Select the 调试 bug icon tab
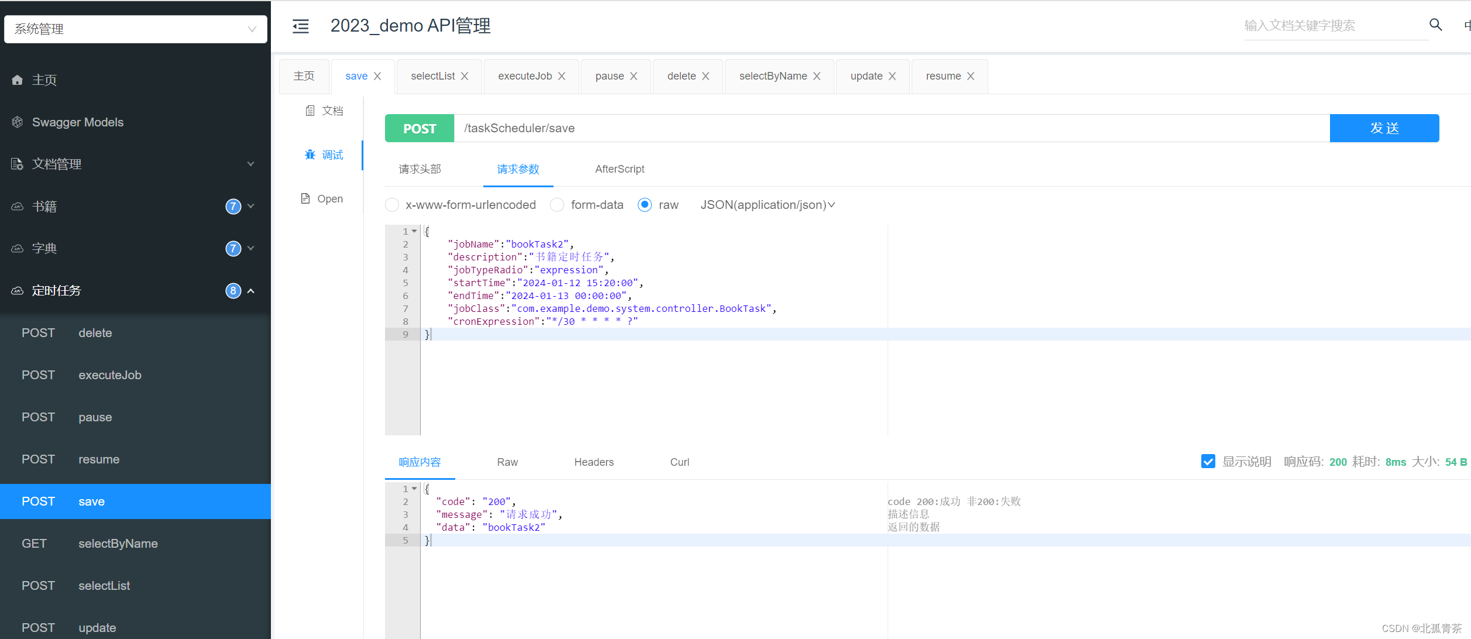Viewport: 1471px width, 639px height. pyautogui.click(x=310, y=154)
